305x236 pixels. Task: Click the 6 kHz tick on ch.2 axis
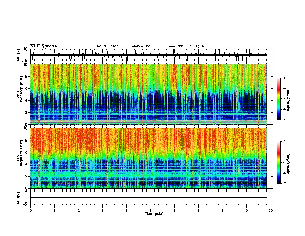27,152
